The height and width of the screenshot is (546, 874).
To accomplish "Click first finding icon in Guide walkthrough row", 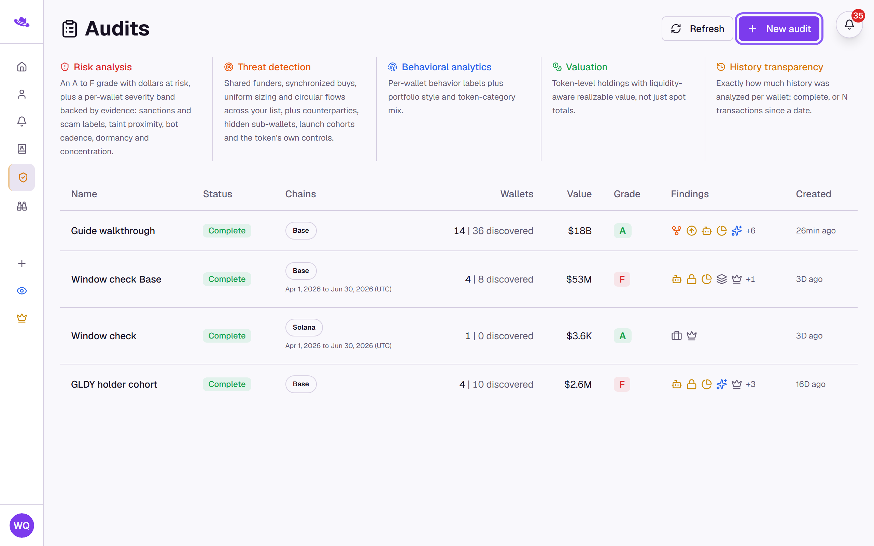I will pos(676,231).
